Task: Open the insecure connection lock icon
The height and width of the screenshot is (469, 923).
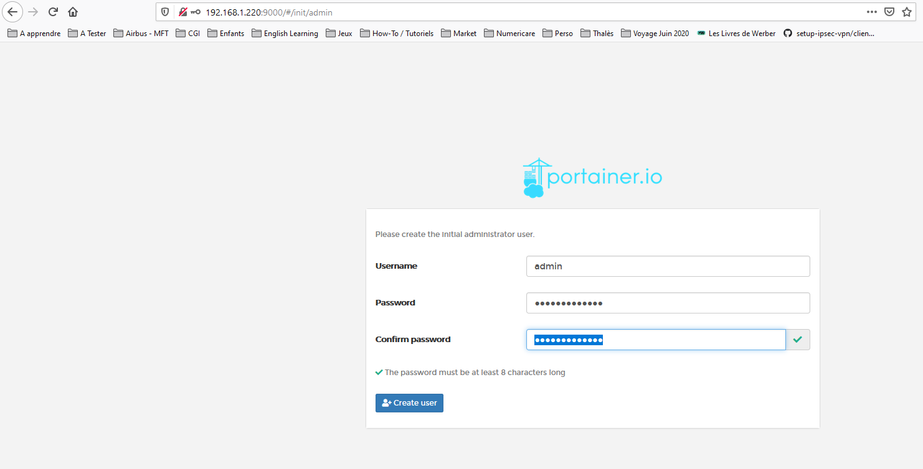Action: coord(183,12)
